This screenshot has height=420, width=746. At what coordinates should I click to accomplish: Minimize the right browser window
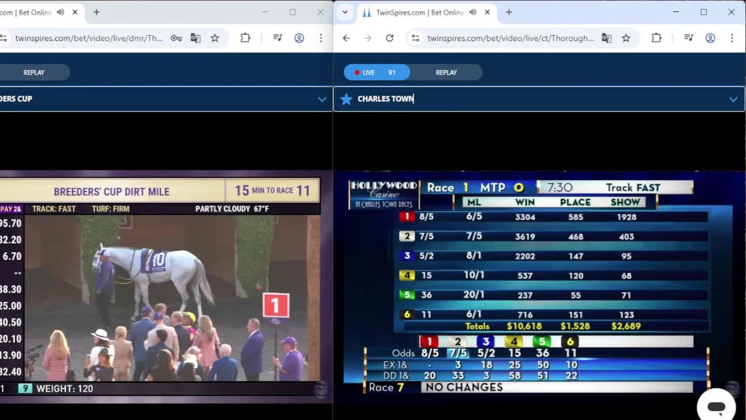(676, 12)
